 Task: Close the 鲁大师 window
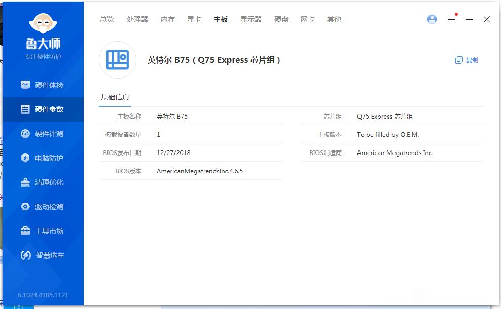pyautogui.click(x=487, y=20)
